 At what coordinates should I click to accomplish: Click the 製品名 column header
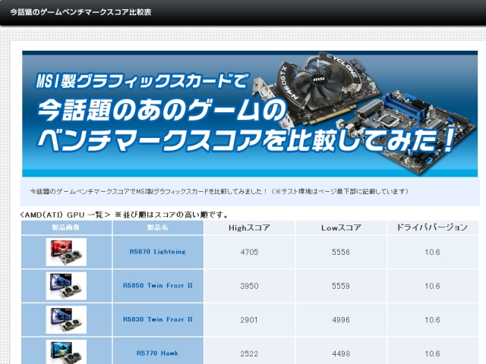pos(157,227)
